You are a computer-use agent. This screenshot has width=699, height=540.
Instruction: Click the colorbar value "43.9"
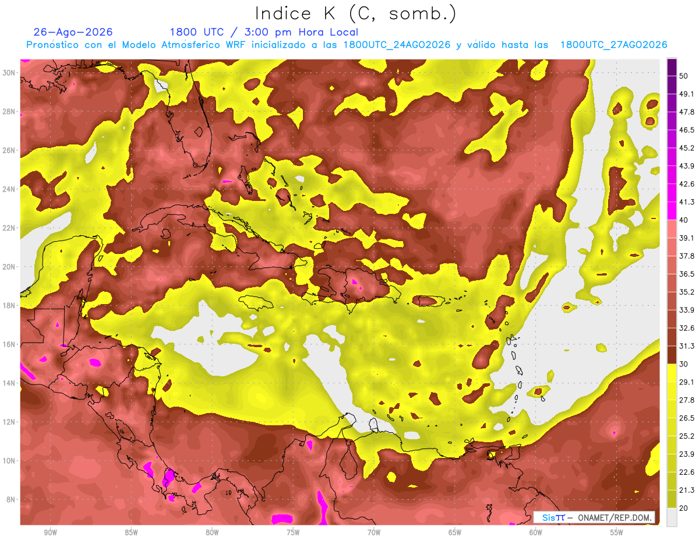pyautogui.click(x=687, y=166)
